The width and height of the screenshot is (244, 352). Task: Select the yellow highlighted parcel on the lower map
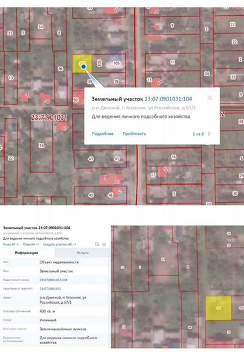tap(219, 308)
